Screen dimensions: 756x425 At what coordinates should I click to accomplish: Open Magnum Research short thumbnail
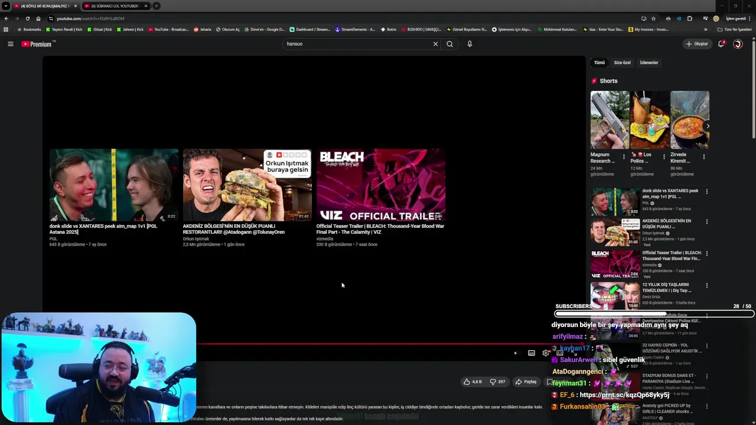point(610,120)
